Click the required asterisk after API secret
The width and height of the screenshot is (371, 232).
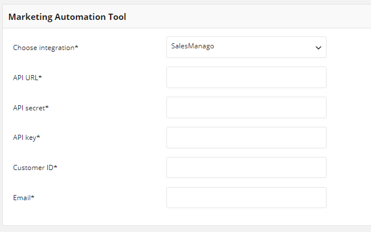[47, 107]
